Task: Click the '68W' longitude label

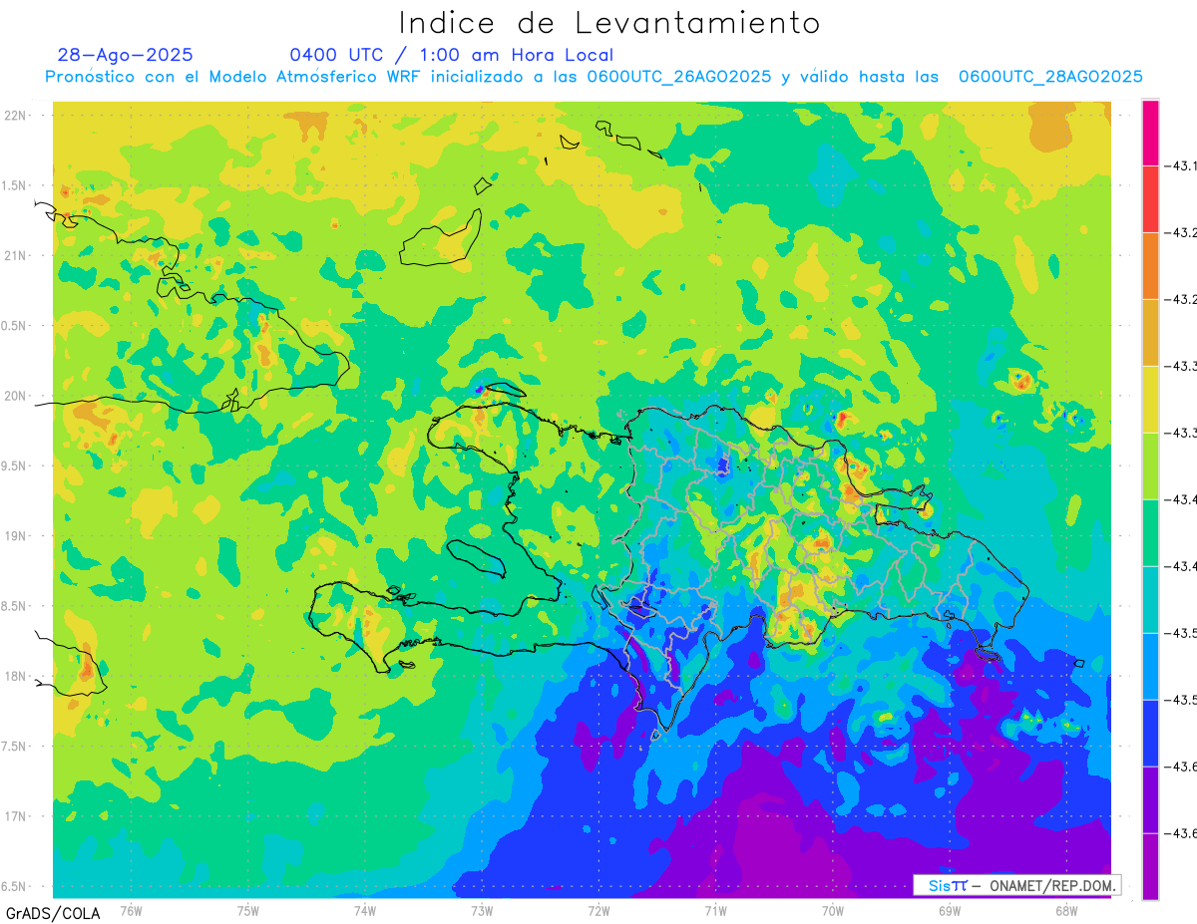Action: click(1066, 910)
